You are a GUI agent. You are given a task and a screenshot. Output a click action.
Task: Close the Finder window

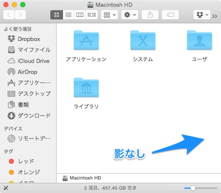click(6, 4)
